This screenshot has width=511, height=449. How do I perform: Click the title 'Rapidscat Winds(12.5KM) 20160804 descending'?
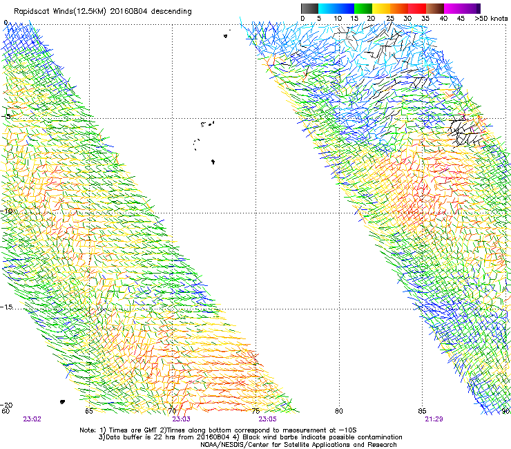point(103,12)
